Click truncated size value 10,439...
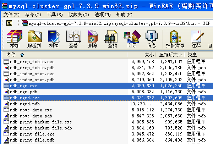 click(141, 104)
